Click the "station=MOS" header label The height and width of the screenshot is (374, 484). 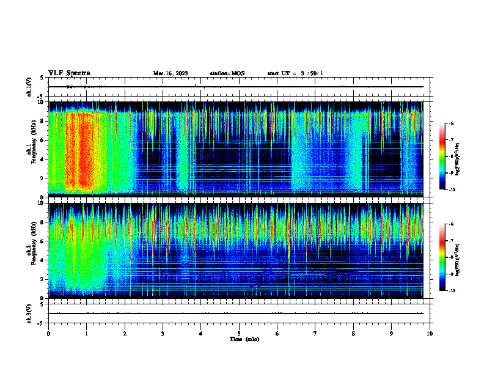(x=227, y=73)
